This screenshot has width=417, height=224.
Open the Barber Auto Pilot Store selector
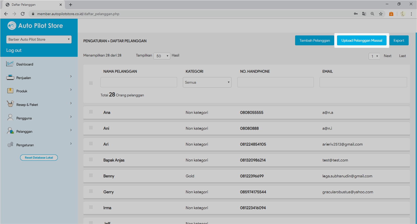[x=39, y=39]
